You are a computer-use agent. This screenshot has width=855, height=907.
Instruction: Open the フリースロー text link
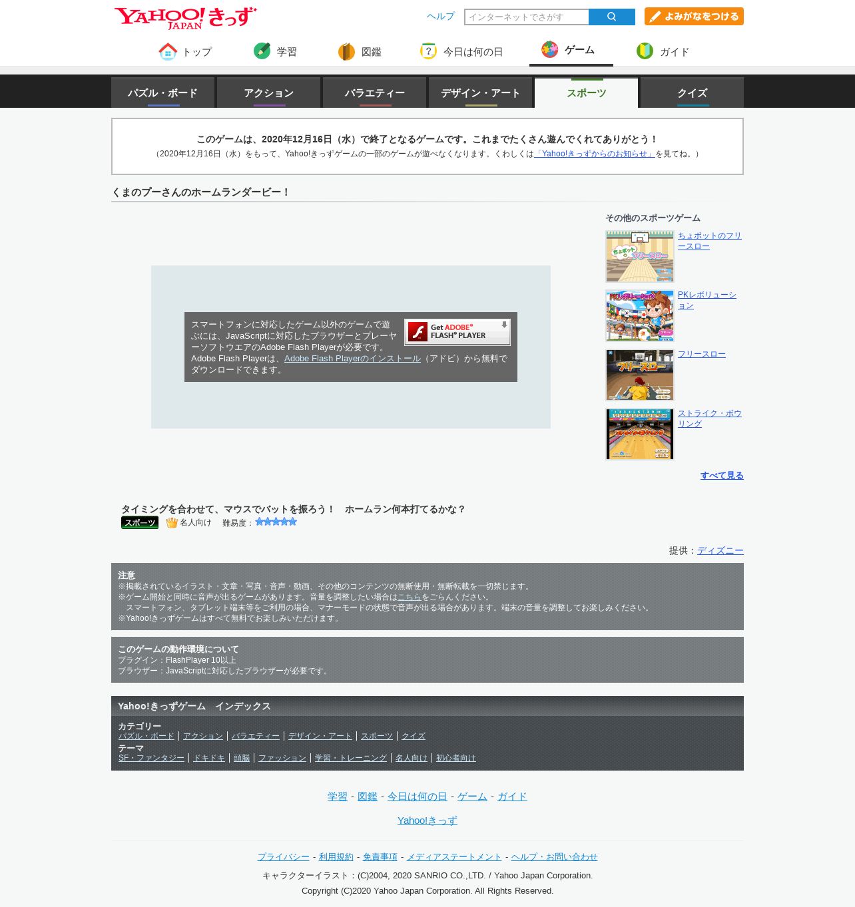pyautogui.click(x=702, y=354)
